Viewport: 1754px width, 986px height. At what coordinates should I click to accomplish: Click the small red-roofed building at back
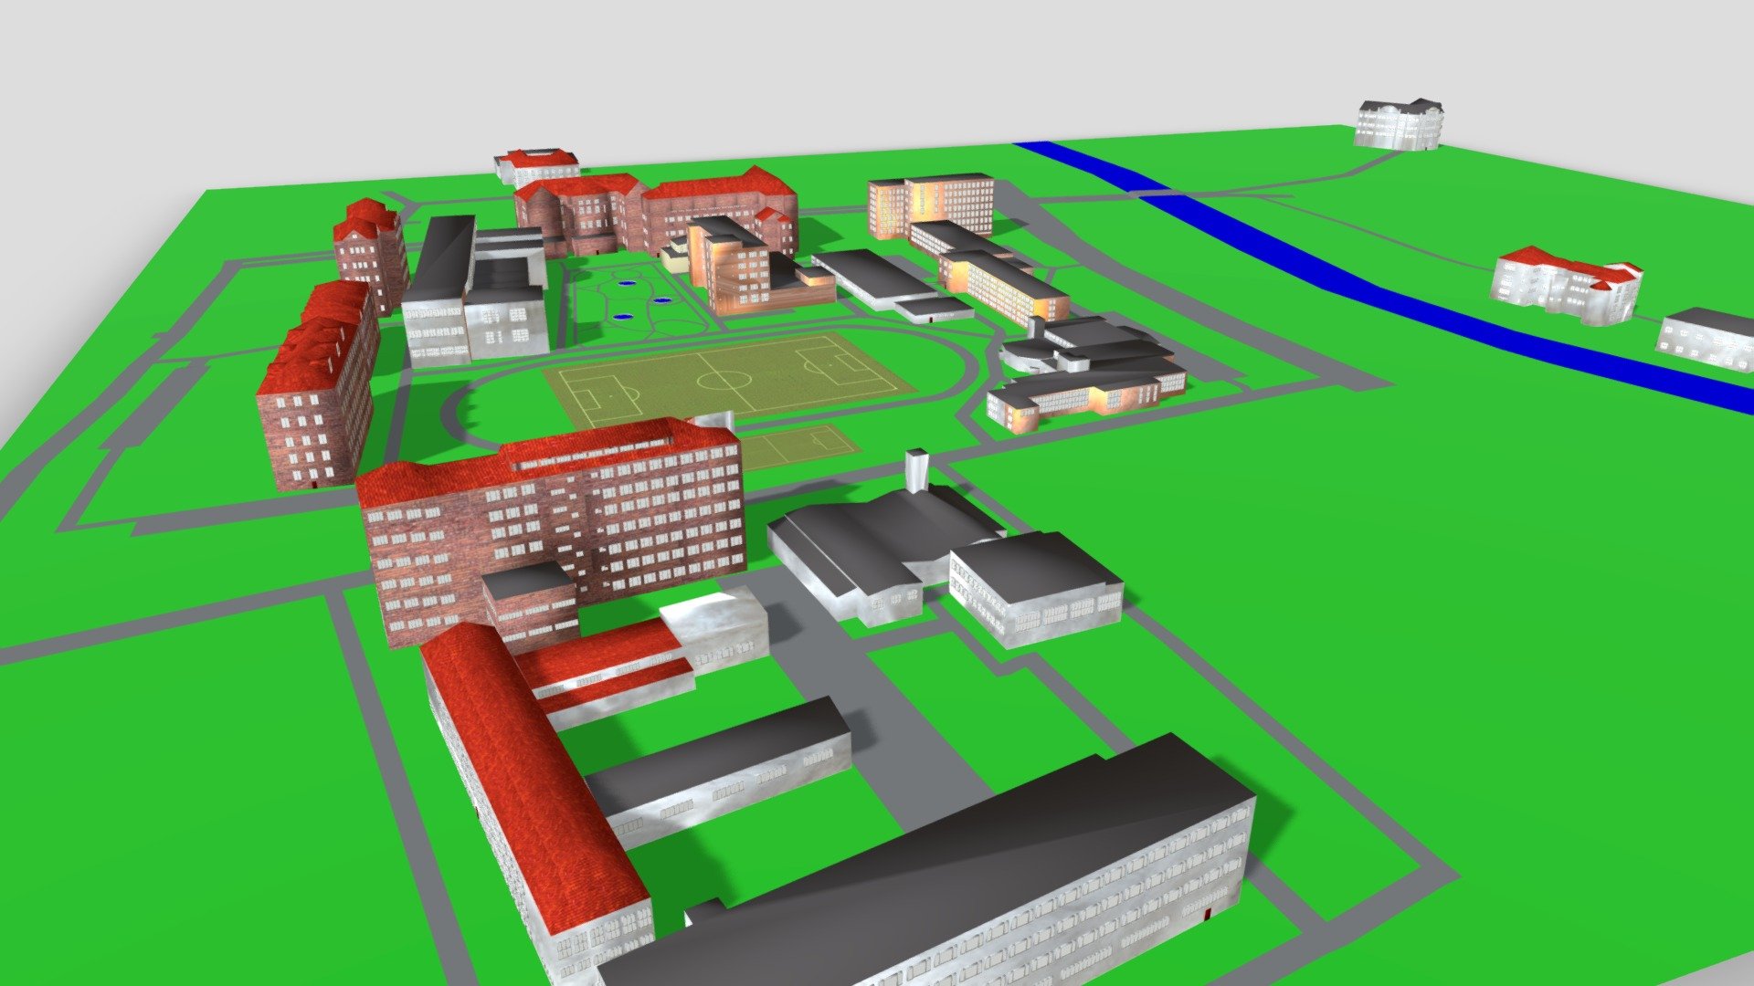(537, 167)
